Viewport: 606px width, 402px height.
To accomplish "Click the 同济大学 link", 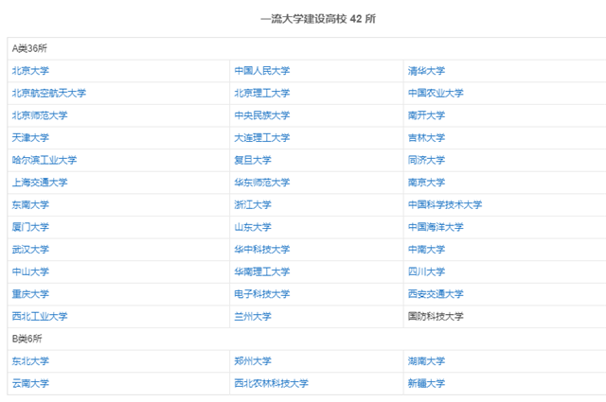I will (x=426, y=160).
